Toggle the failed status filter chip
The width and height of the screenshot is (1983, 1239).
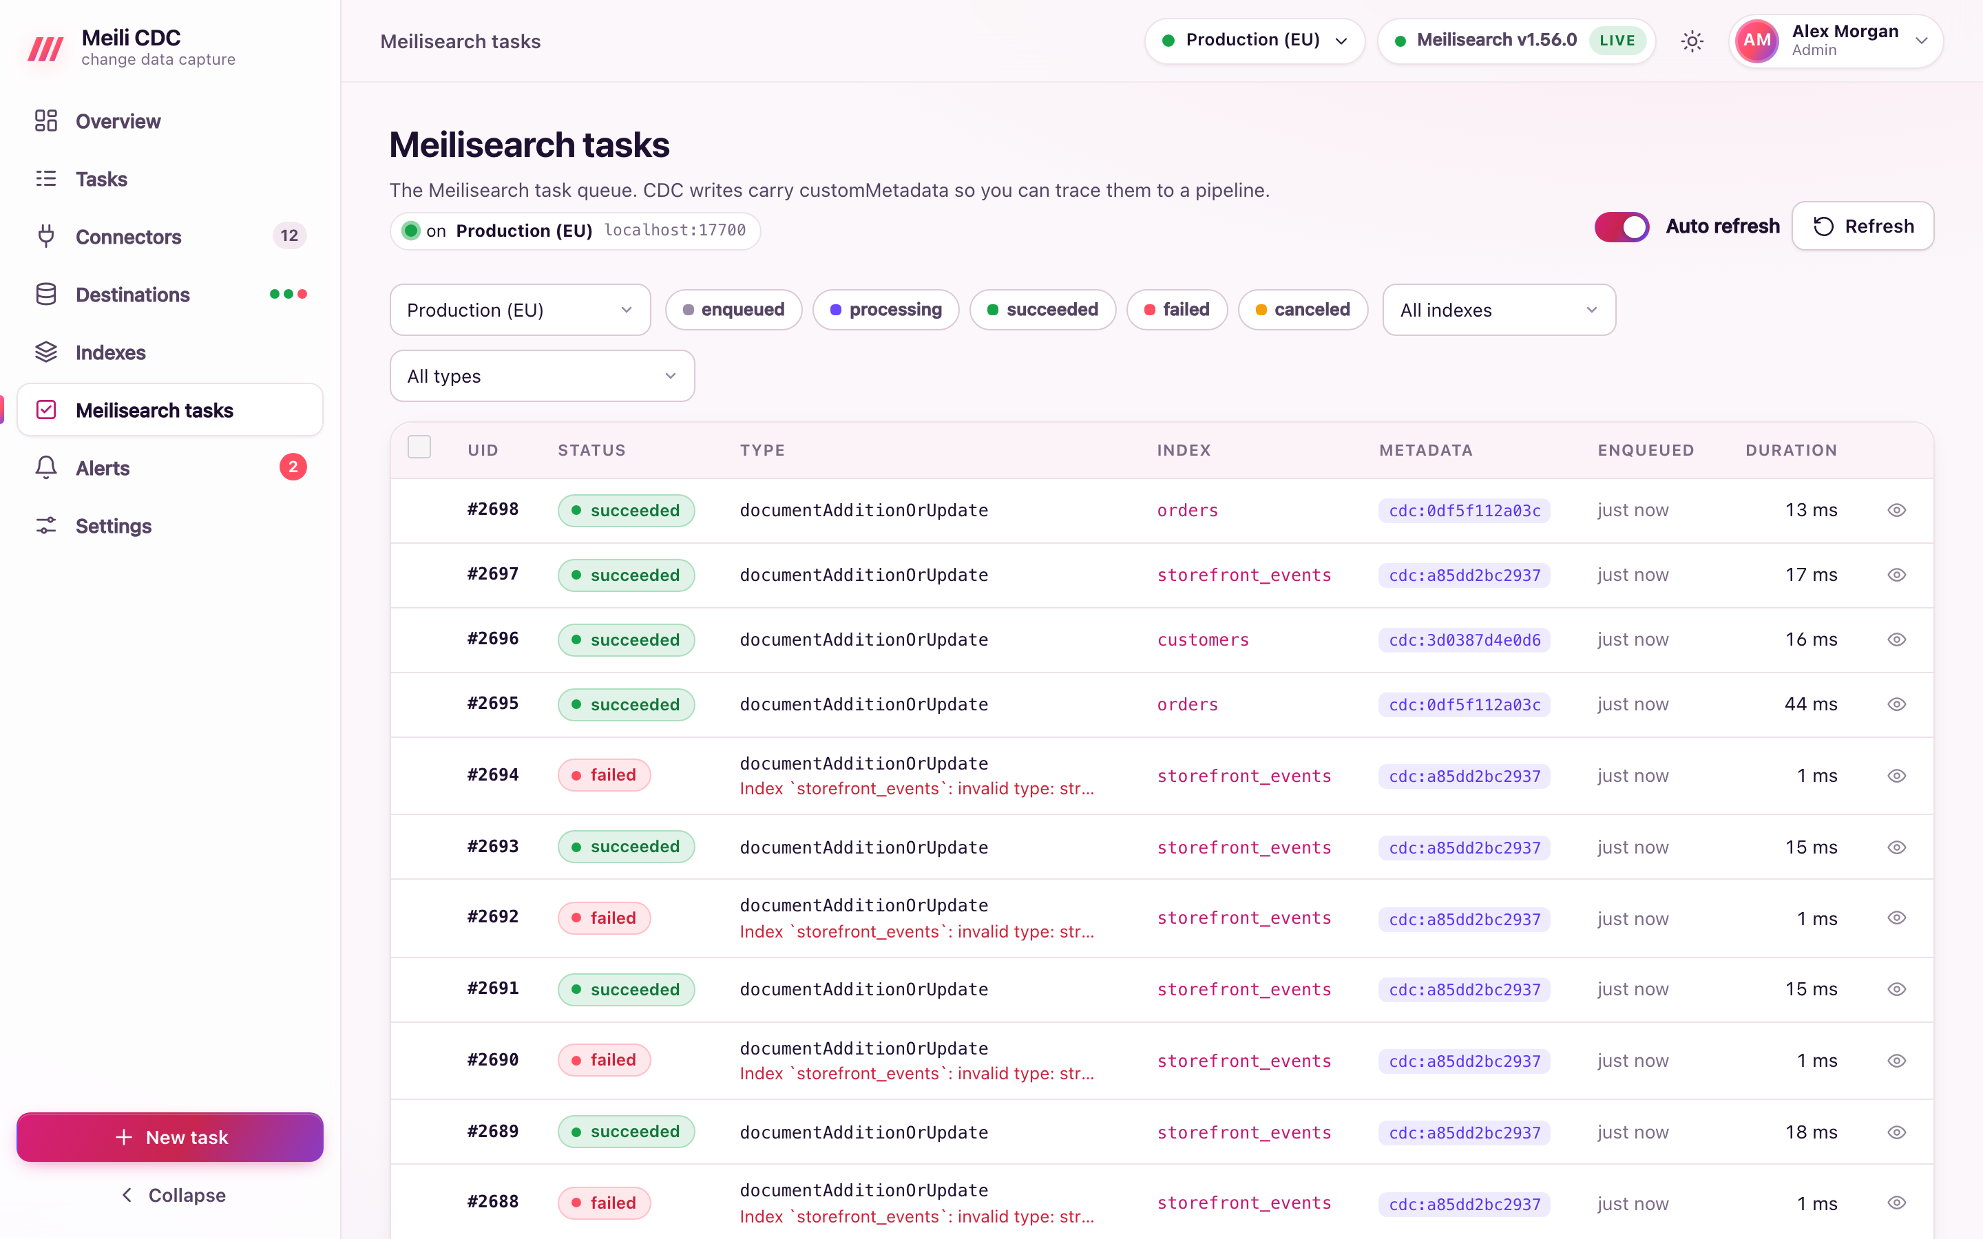pos(1177,310)
